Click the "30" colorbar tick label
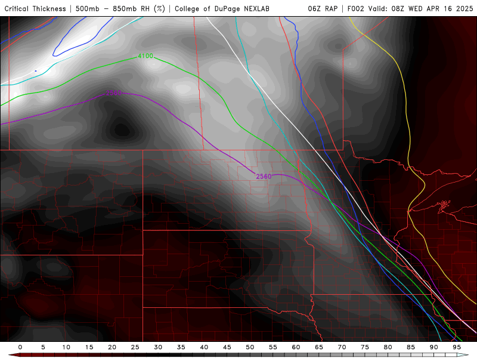The width and height of the screenshot is (477, 358). pos(158,347)
